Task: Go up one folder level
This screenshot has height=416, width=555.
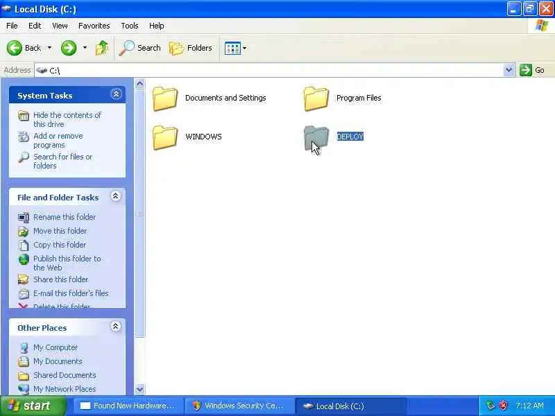Action: point(102,48)
